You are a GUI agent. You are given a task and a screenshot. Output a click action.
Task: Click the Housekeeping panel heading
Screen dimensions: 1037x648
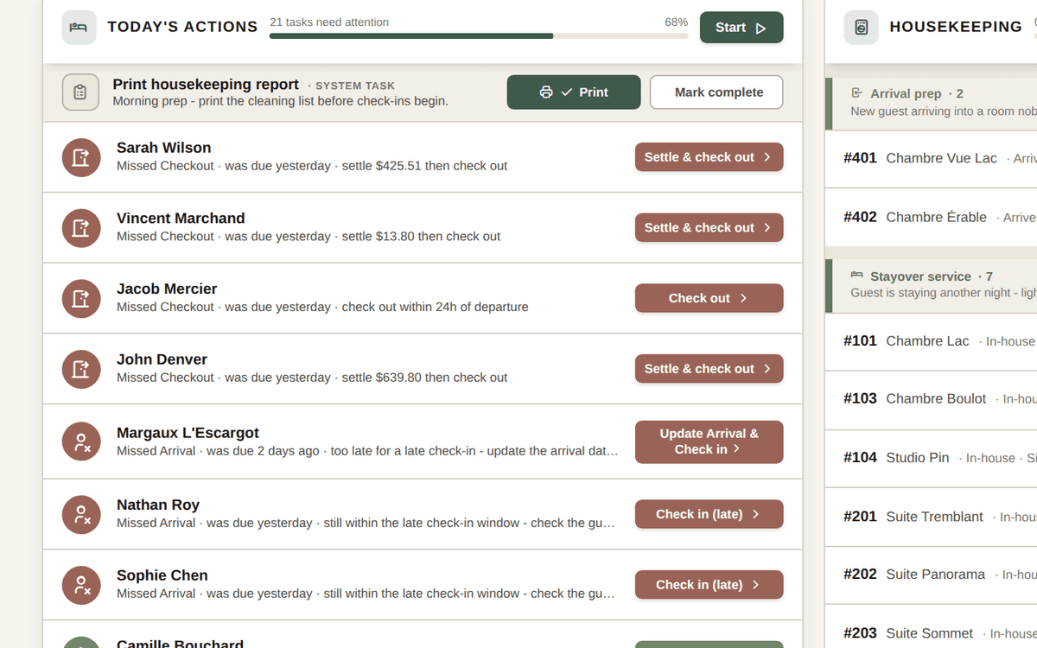click(x=956, y=27)
